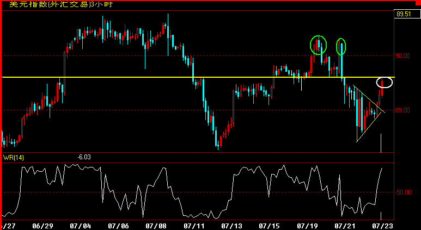The height and width of the screenshot is (230, 421).
Task: Click the 06/29 date label
Action: tap(42, 226)
